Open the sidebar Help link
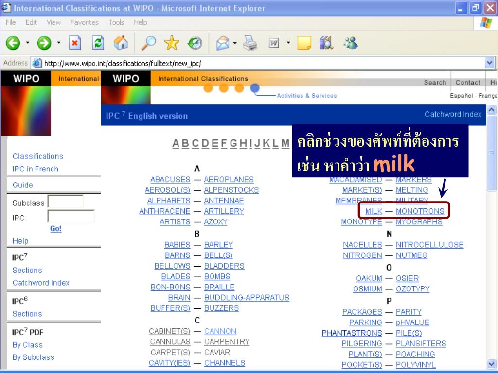This screenshot has width=498, height=373. click(x=20, y=241)
